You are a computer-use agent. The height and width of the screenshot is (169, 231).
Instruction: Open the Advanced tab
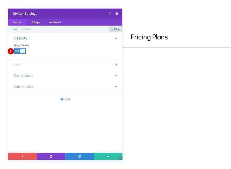[x=55, y=22]
